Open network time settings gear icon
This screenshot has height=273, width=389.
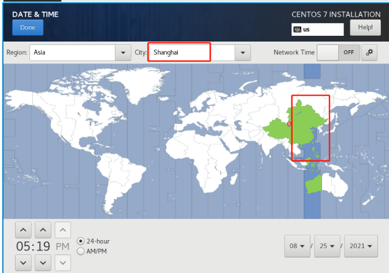coord(369,53)
